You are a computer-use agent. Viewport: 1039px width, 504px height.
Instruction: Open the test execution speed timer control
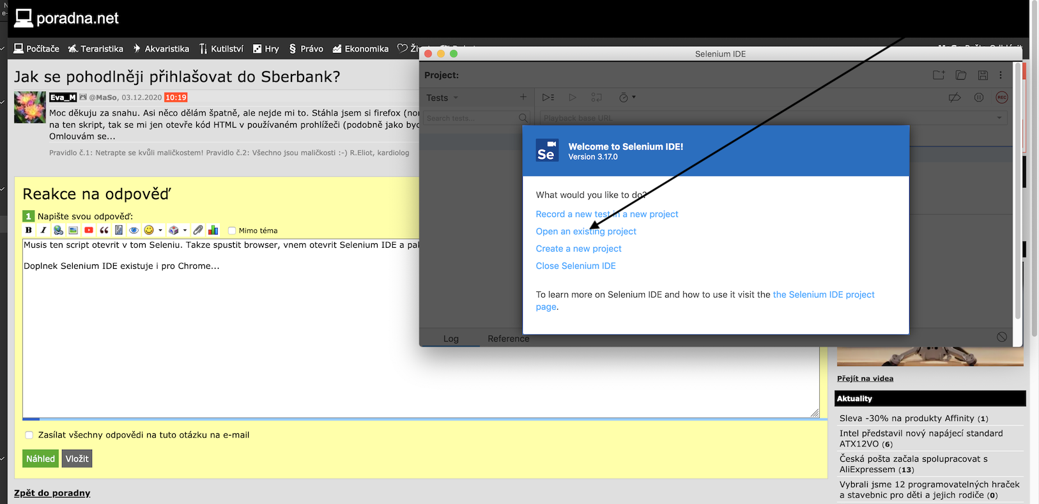coord(627,97)
